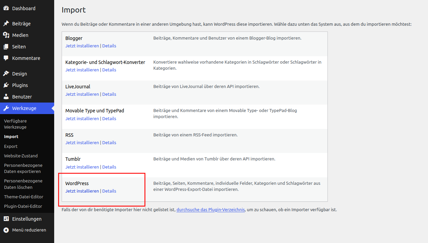428x243 pixels.
Task: Click 'durchsuche das Plugin-Verzeichnis' link
Action: pos(211,209)
